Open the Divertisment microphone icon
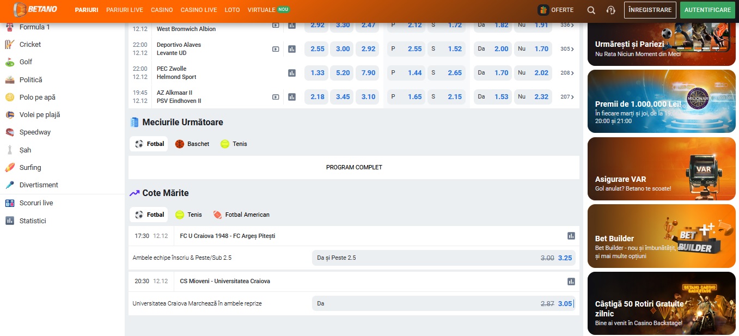The height and width of the screenshot is (336, 739). coord(10,185)
